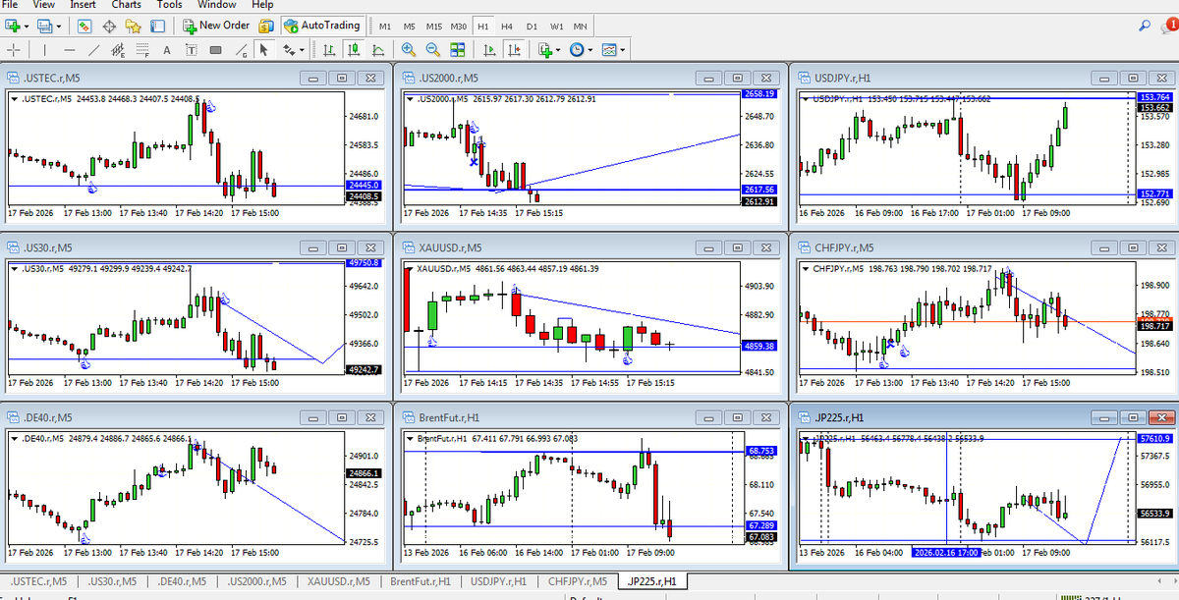The height and width of the screenshot is (600, 1179).
Task: Open the chat bubble icon at top right
Action: point(1167,26)
